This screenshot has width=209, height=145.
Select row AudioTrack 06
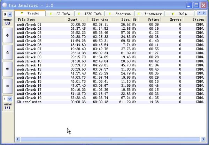click(x=110, y=45)
